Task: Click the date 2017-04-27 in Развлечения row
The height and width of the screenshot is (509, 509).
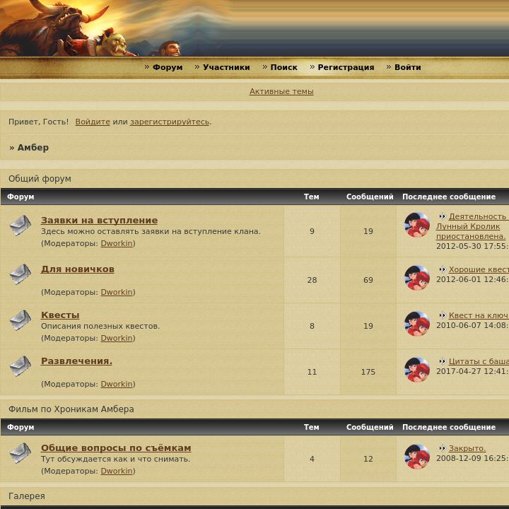Action: (458, 371)
